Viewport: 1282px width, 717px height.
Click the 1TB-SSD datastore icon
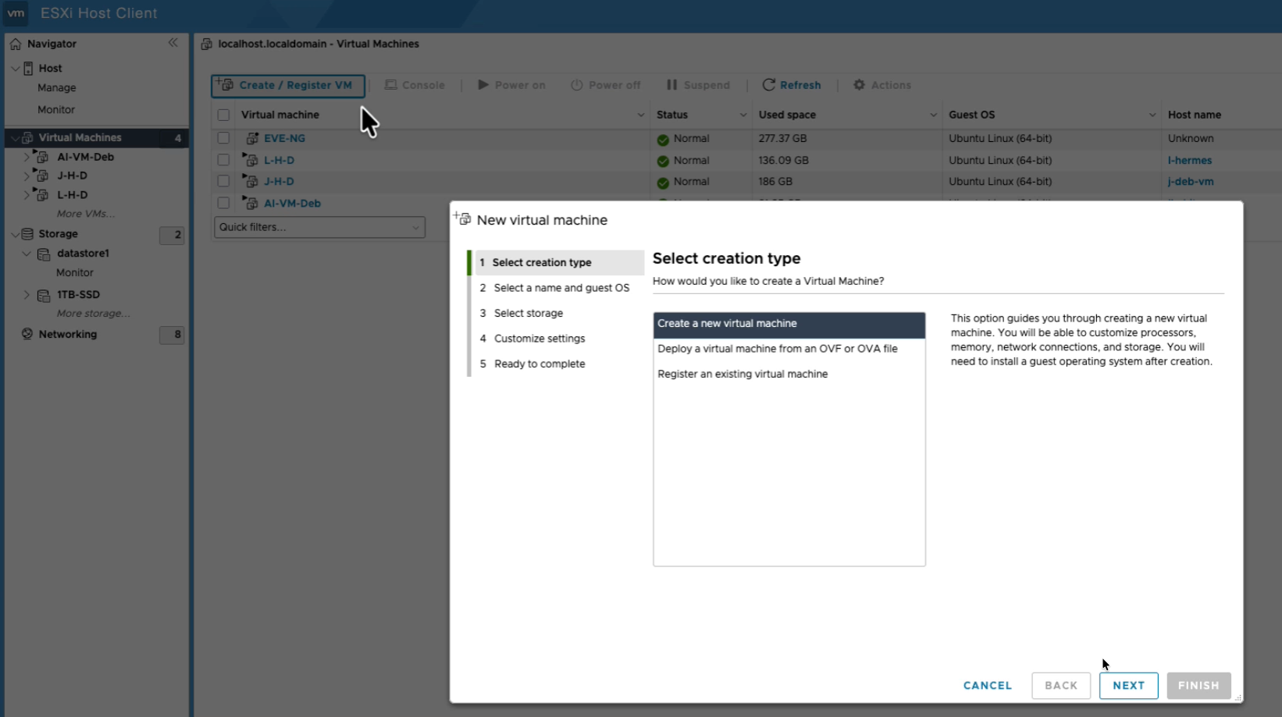pos(44,295)
